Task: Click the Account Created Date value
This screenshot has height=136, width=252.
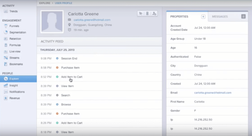Action: point(205,28)
